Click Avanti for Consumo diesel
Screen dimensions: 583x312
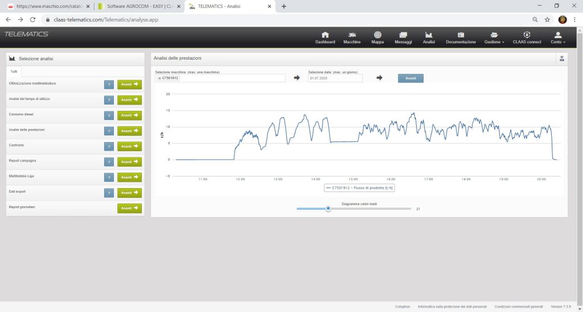[x=129, y=115]
